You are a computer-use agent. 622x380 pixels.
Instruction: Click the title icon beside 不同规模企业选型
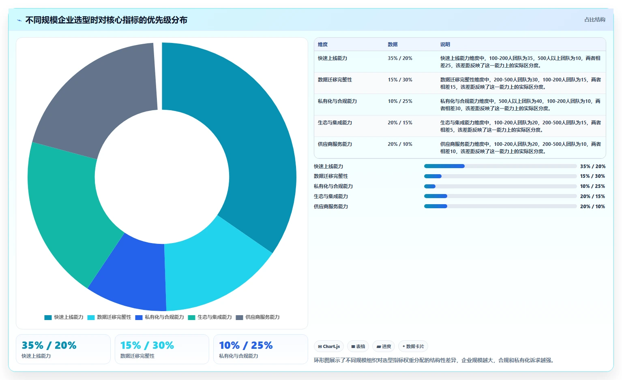pyautogui.click(x=19, y=20)
